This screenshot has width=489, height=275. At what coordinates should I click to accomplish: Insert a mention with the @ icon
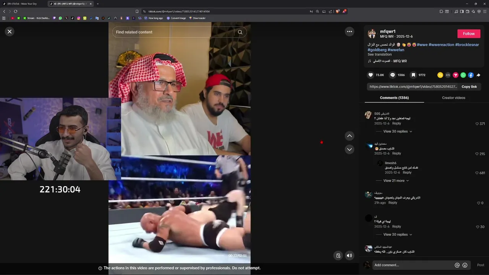(x=457, y=265)
